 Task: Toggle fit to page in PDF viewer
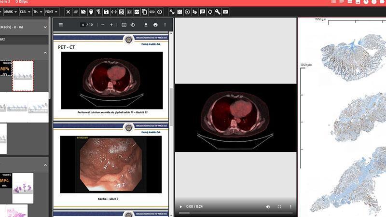(124, 25)
